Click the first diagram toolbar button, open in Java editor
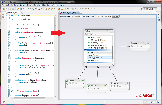162x105 pixels. (66, 16)
